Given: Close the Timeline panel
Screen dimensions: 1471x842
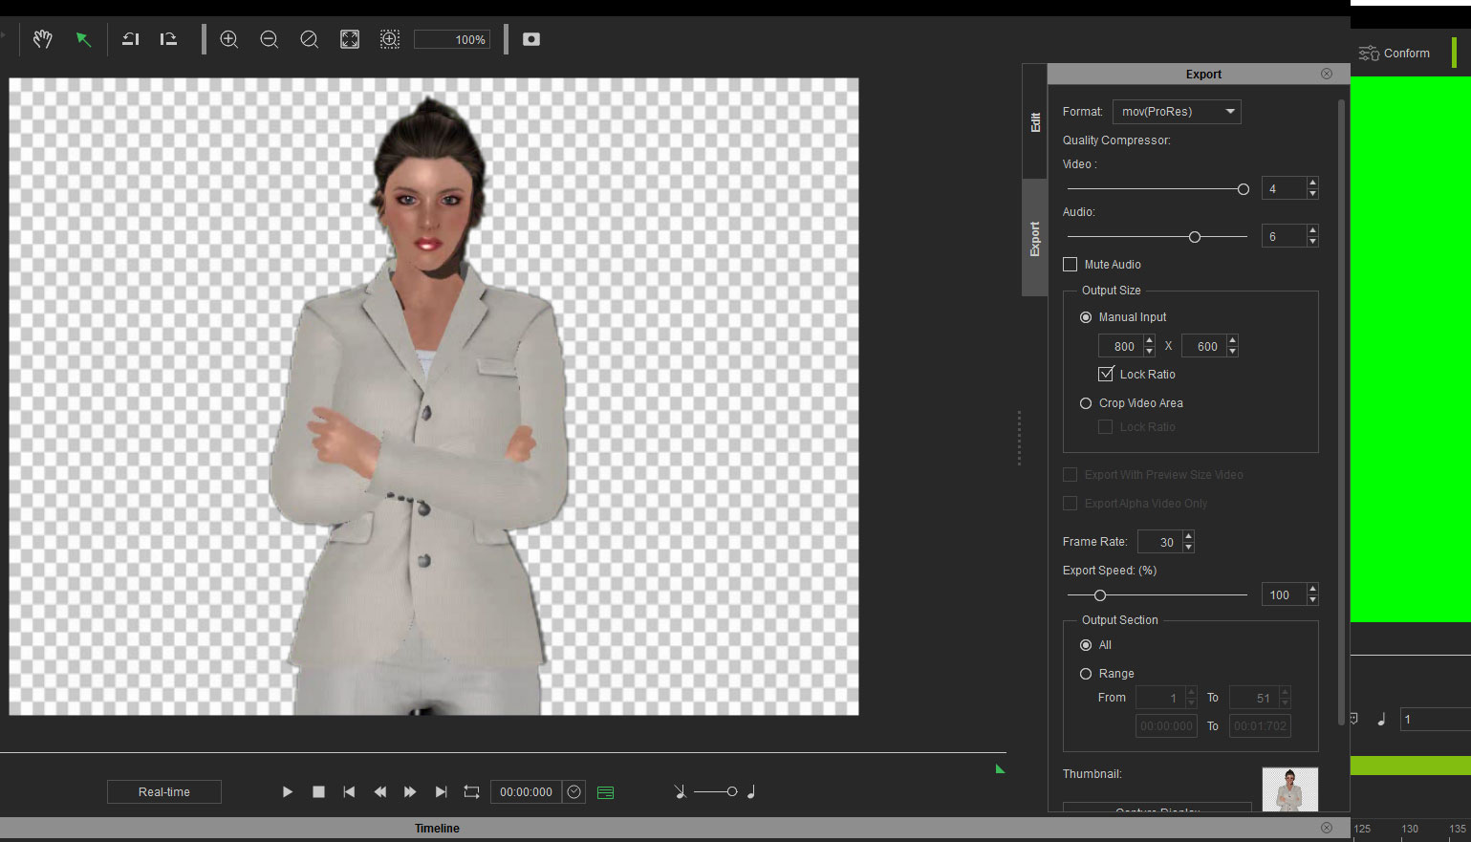Looking at the screenshot, I should tap(1327, 828).
